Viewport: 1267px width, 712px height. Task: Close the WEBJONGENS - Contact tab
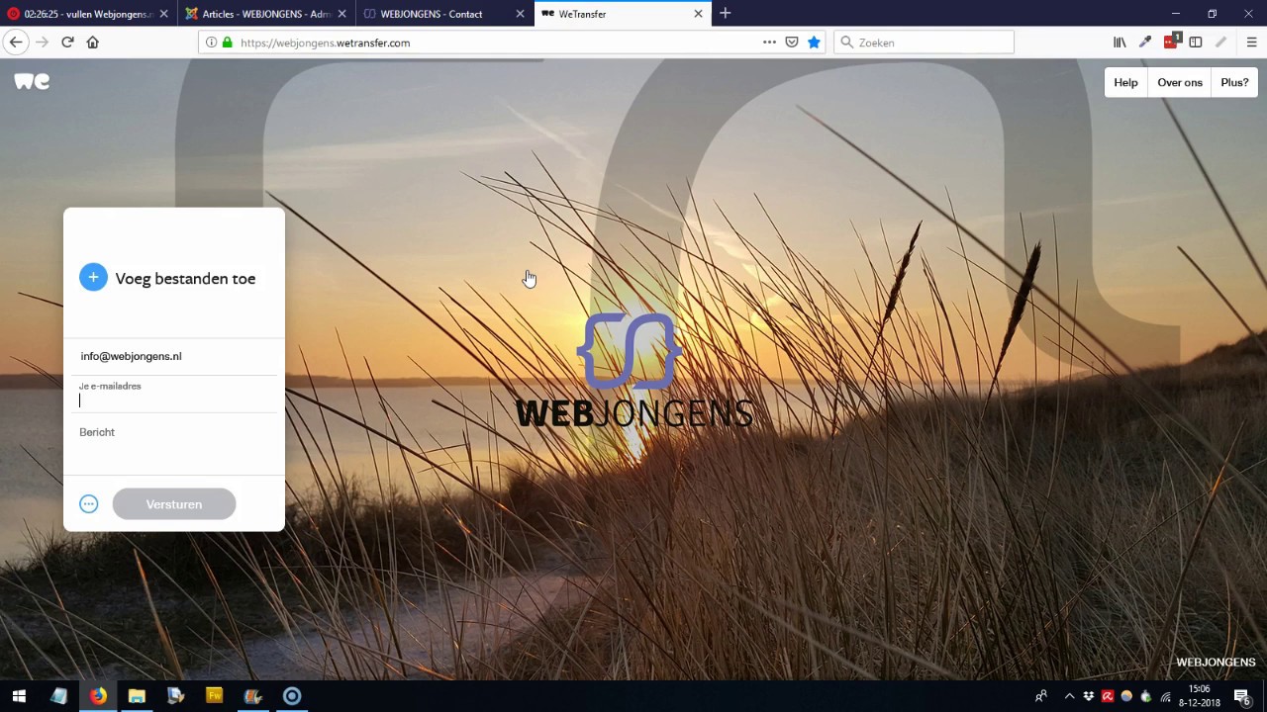pyautogui.click(x=521, y=14)
